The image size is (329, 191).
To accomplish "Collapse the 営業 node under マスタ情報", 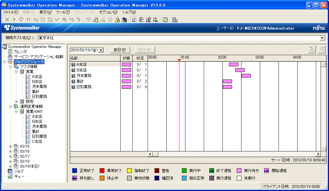I will tap(17, 72).
